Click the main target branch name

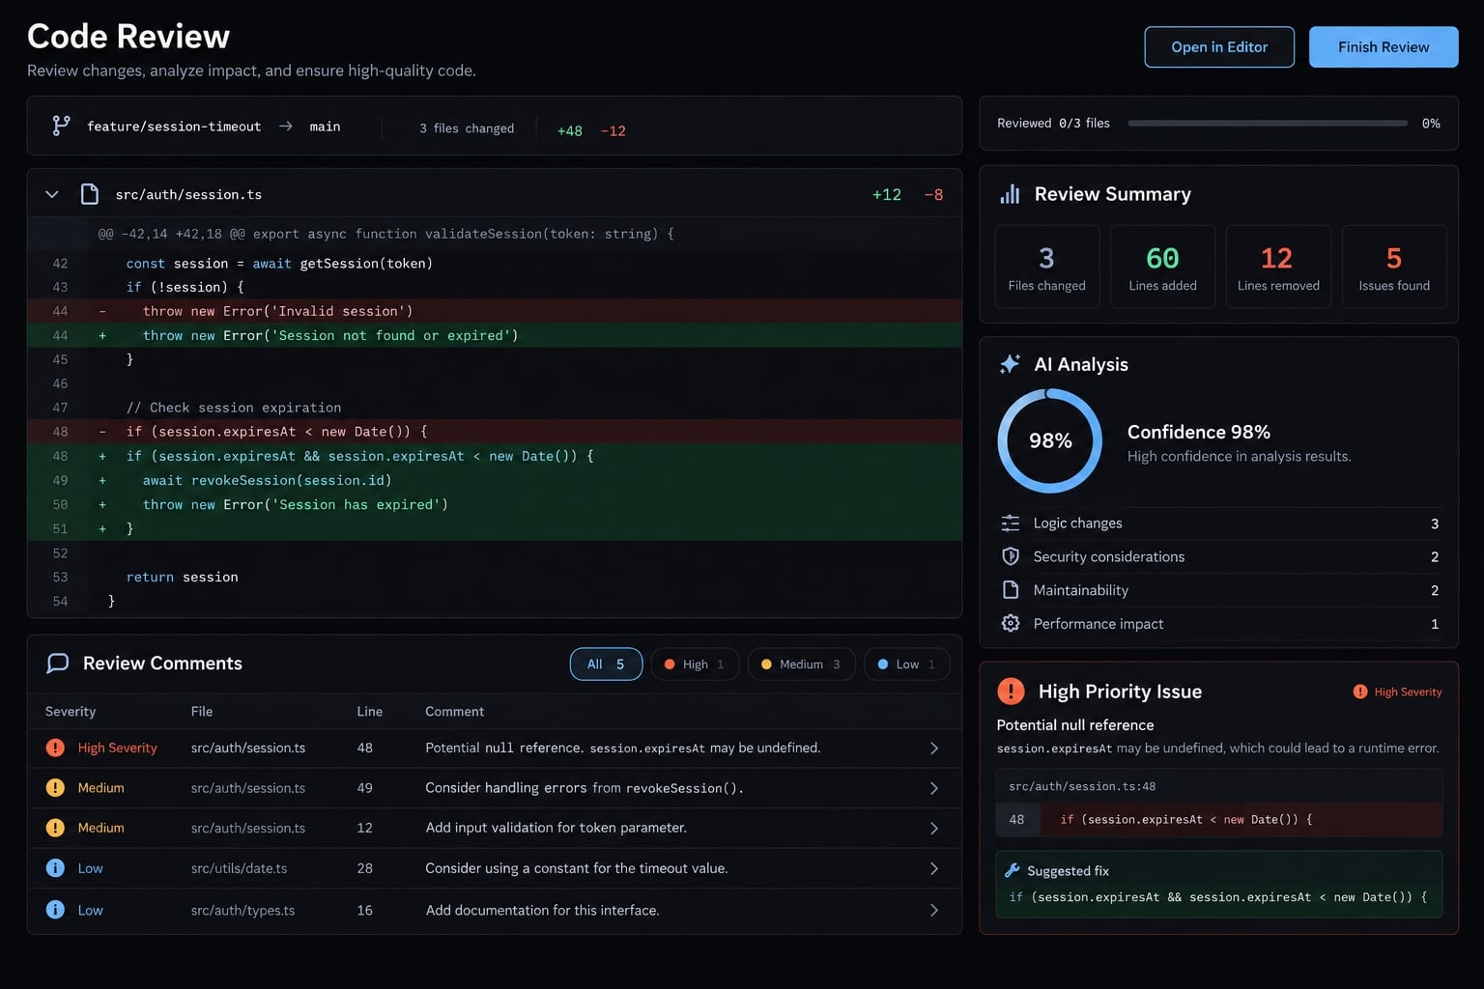(x=325, y=127)
